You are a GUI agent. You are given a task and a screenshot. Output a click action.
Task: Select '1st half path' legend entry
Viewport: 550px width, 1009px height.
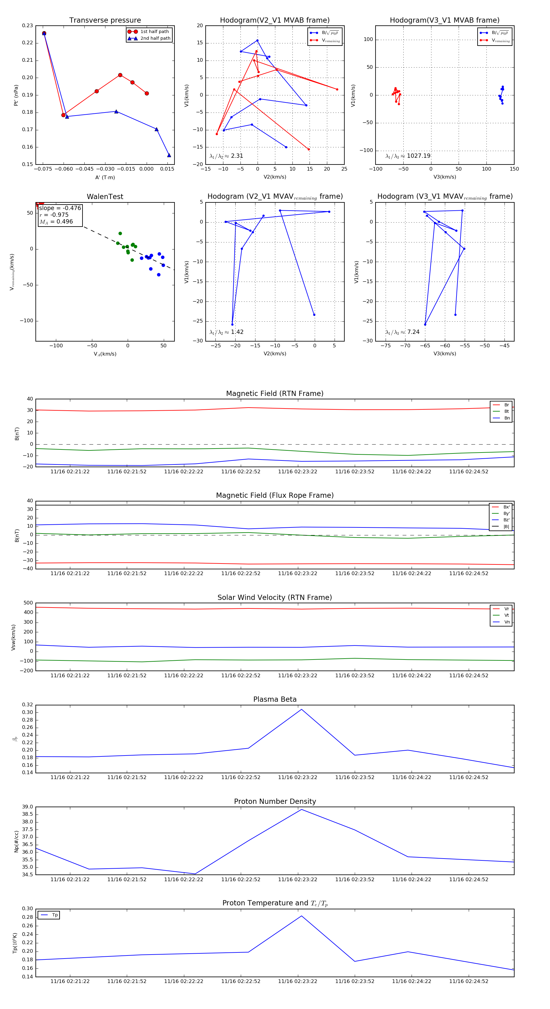point(149,31)
